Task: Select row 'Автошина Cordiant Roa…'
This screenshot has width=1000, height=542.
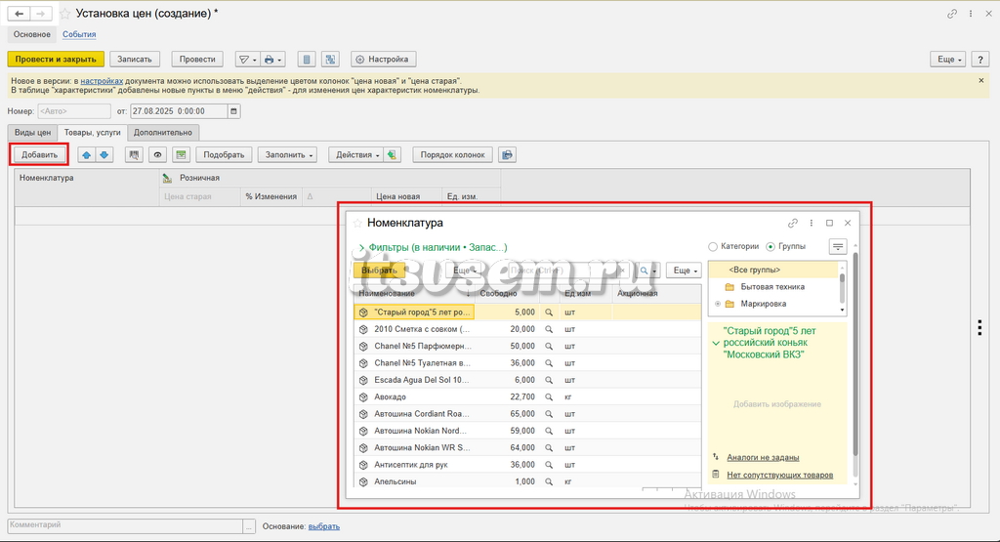Action: click(x=527, y=414)
